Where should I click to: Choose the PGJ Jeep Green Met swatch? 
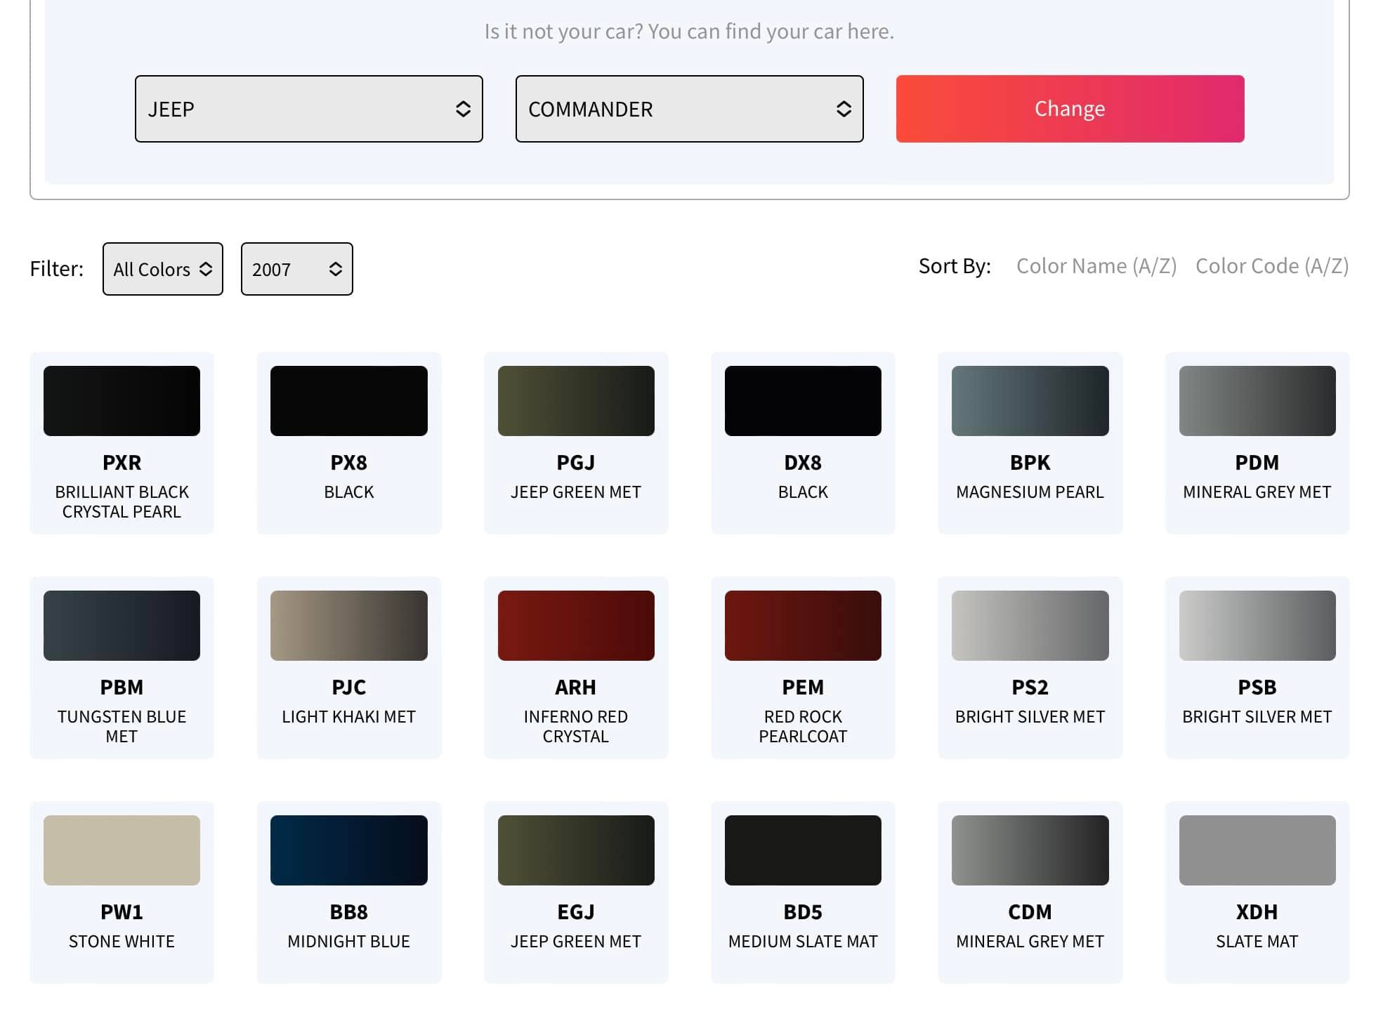pos(576,401)
